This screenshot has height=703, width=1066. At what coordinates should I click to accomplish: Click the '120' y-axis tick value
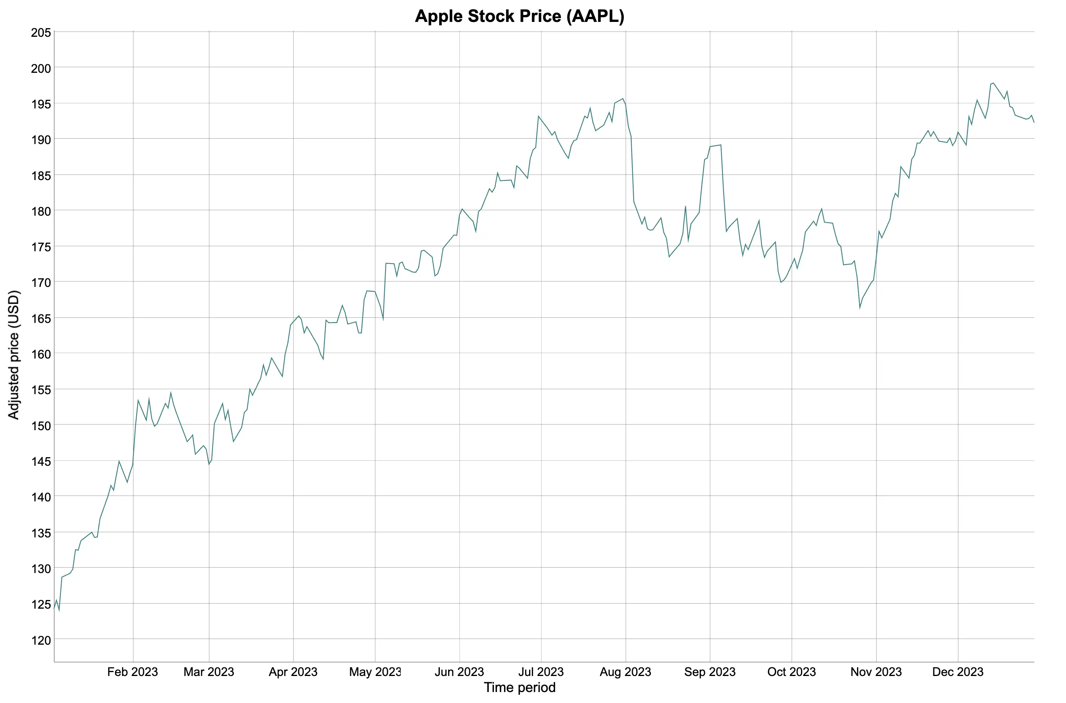click(41, 640)
